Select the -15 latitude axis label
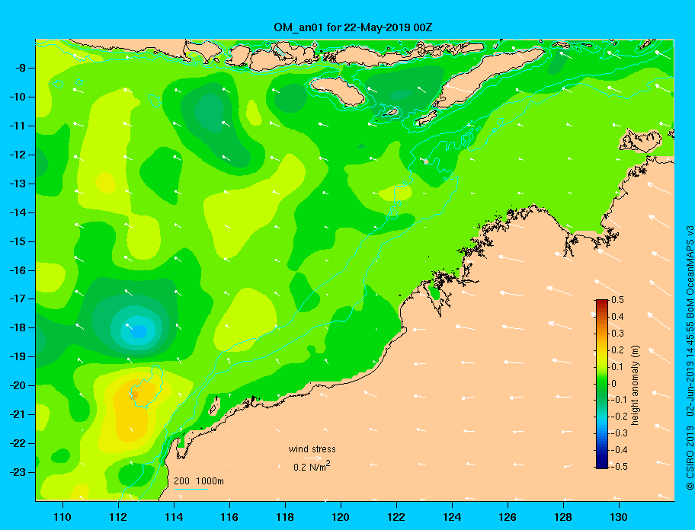Screen dimensions: 695x530 (18, 241)
